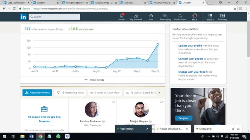The image size is (250, 140).
Task: Open LinkedIn Learning
Action: coord(223,17)
